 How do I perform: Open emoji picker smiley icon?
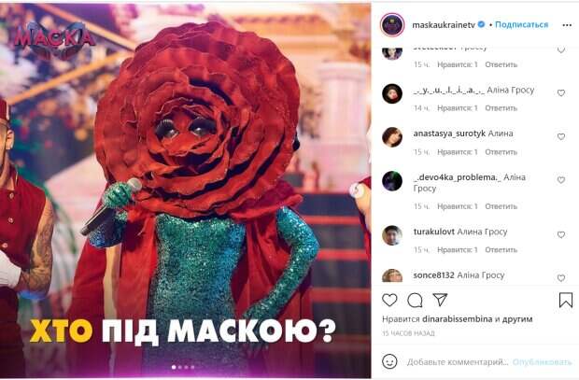(x=389, y=361)
